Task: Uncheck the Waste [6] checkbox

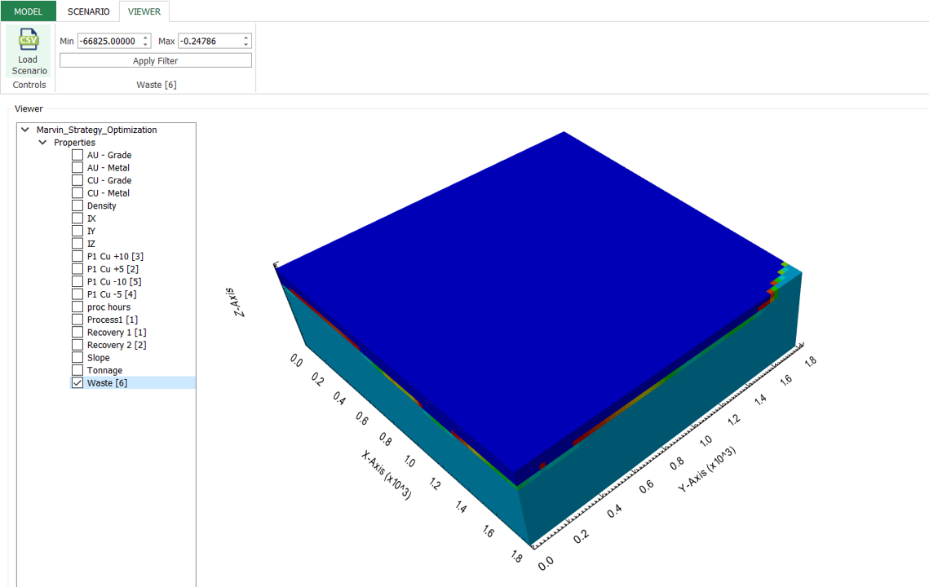Action: tap(77, 383)
